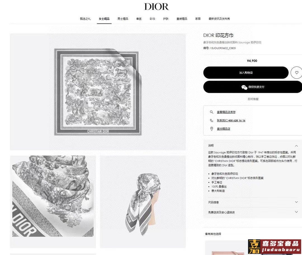The height and width of the screenshot is (255, 302).
Task: Click the DIOR logo at page top
Action: pos(157,6)
